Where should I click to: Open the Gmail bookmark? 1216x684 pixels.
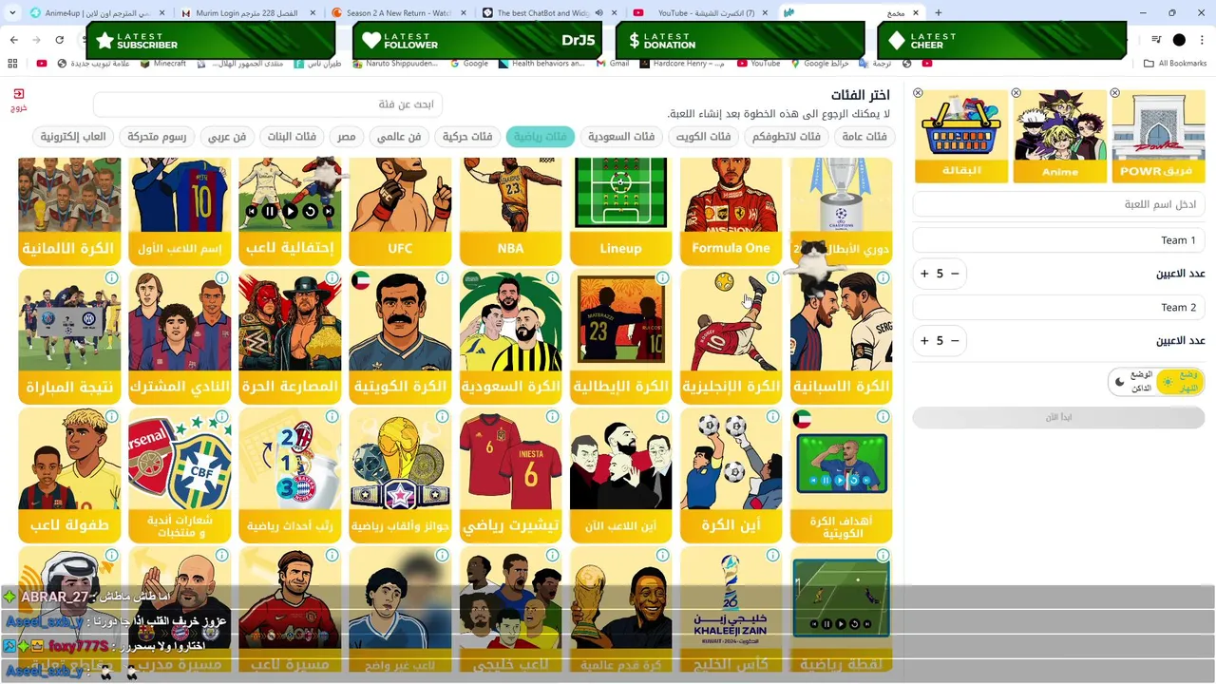[x=613, y=64]
